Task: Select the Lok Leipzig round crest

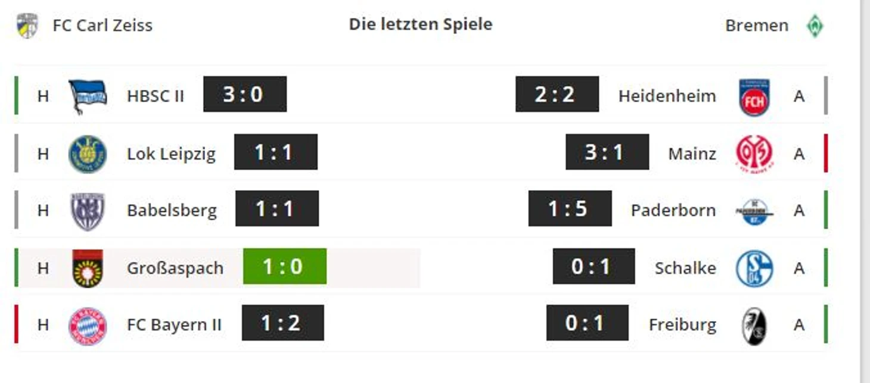Action: click(88, 154)
